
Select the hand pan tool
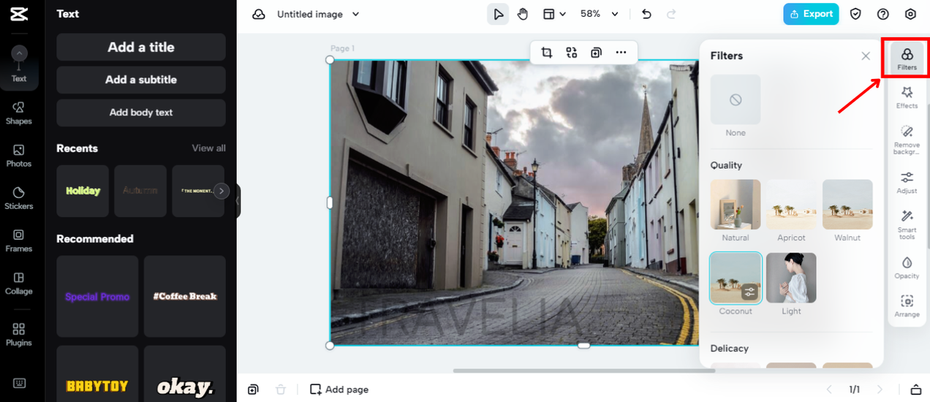523,14
